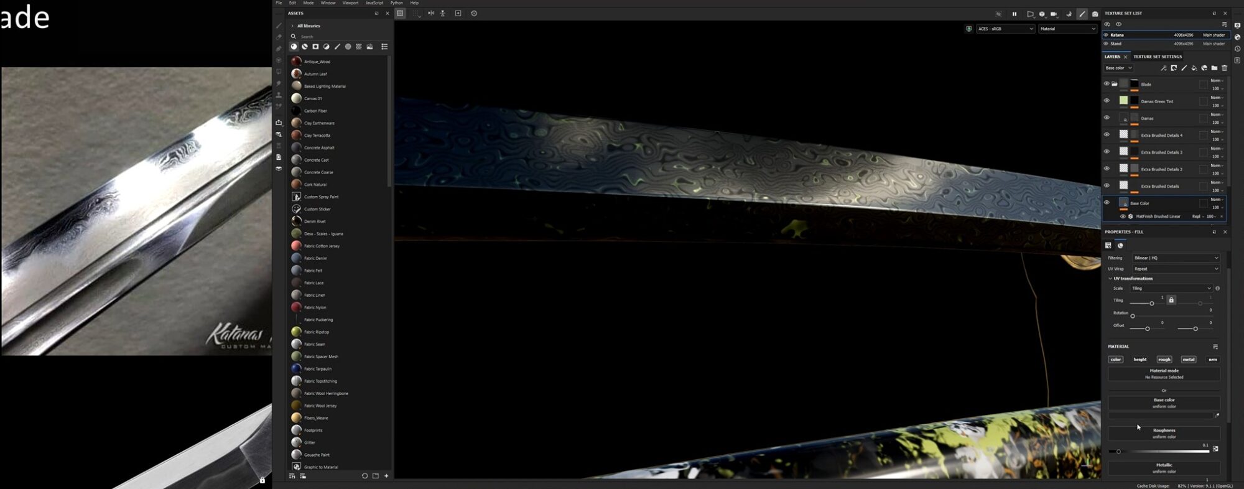
Task: Open the UV Wrap dropdown
Action: tap(1176, 269)
